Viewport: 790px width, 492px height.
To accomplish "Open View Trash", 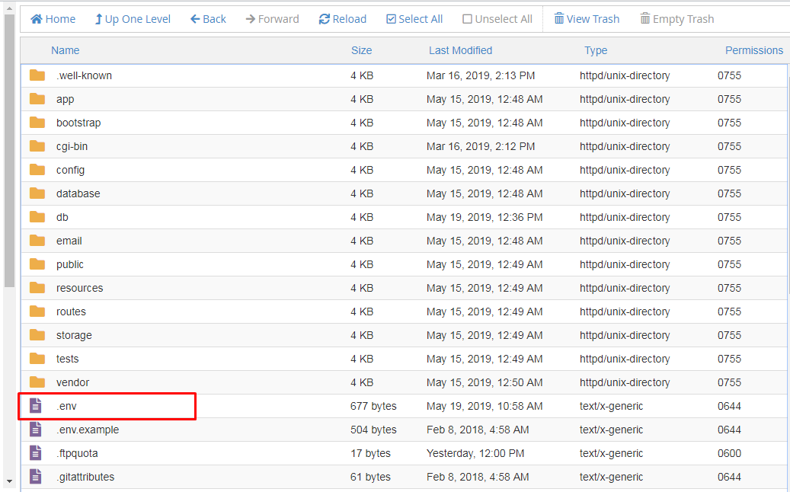I will pyautogui.click(x=587, y=19).
